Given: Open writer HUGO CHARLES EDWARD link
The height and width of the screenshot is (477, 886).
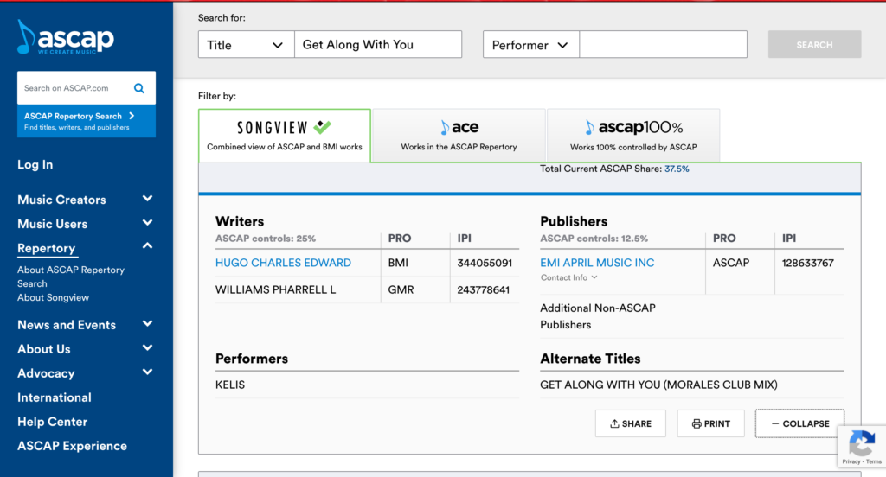Looking at the screenshot, I should tap(283, 263).
